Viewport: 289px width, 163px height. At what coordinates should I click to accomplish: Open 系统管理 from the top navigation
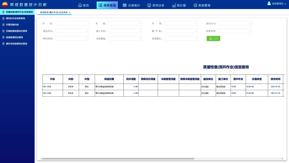pos(195,5)
